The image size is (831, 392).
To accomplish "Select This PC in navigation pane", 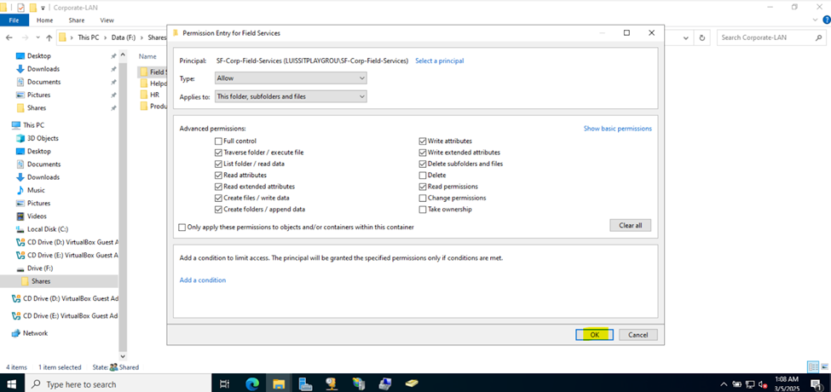I will (33, 125).
